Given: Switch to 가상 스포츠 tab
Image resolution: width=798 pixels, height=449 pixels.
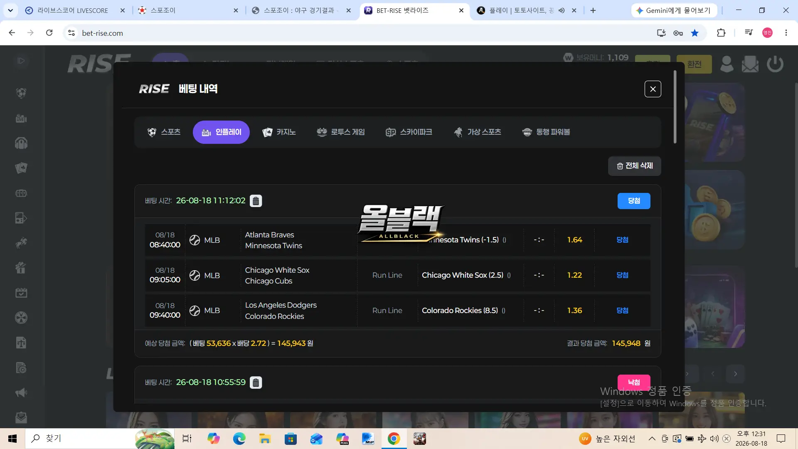Looking at the screenshot, I should (477, 132).
